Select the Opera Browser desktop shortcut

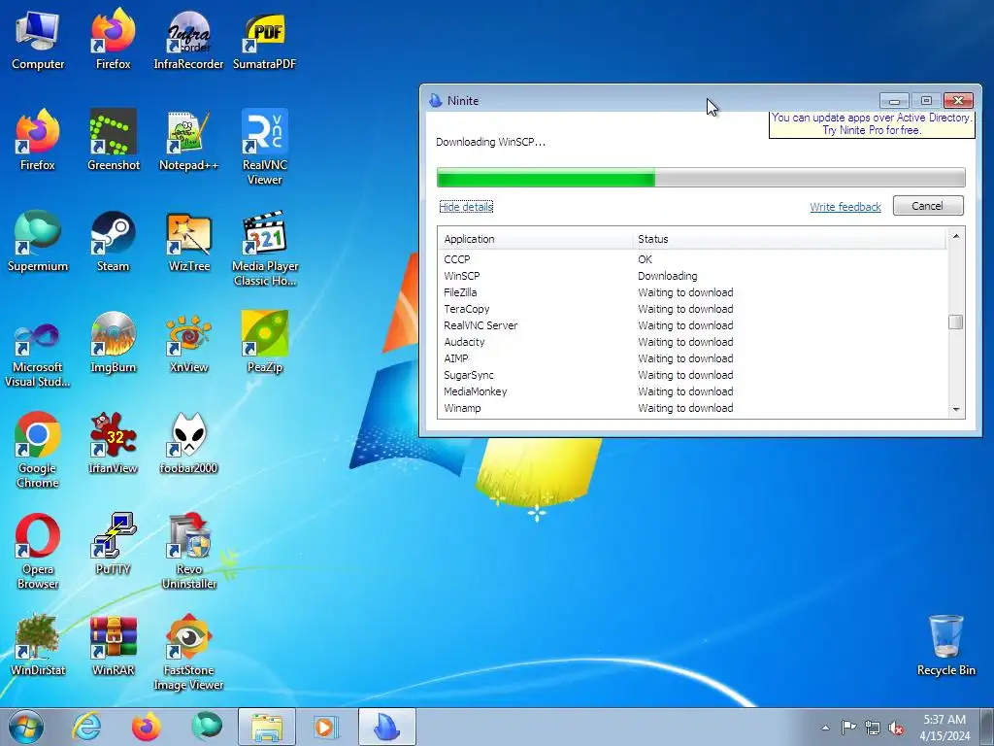click(38, 552)
